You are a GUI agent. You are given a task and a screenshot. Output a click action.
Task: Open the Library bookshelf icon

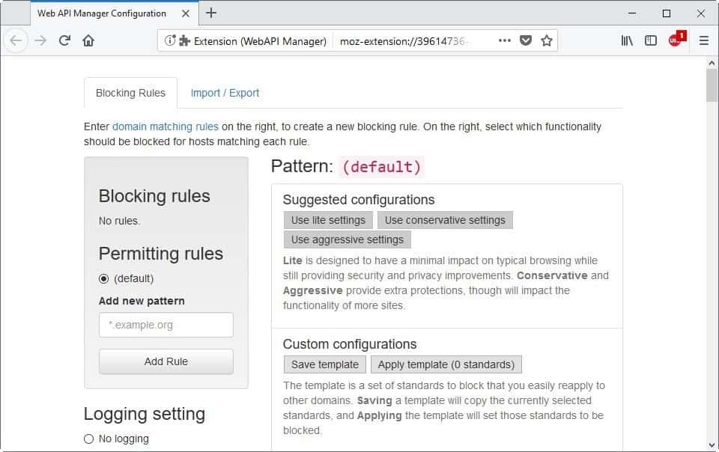tap(627, 40)
